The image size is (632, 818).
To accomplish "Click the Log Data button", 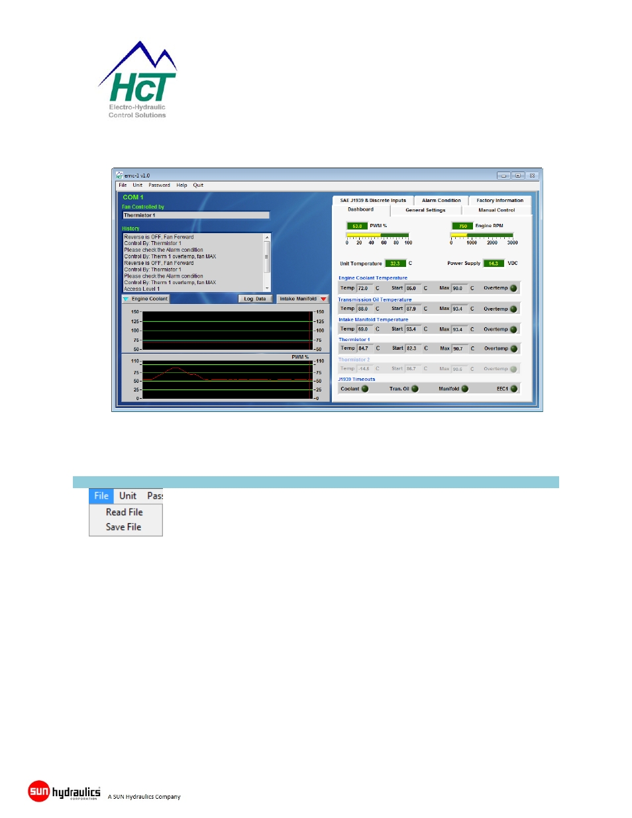I will click(255, 299).
